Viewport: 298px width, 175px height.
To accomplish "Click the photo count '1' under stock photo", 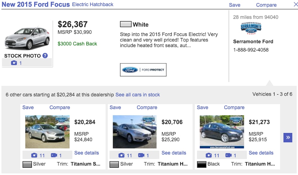I will coord(21,63).
